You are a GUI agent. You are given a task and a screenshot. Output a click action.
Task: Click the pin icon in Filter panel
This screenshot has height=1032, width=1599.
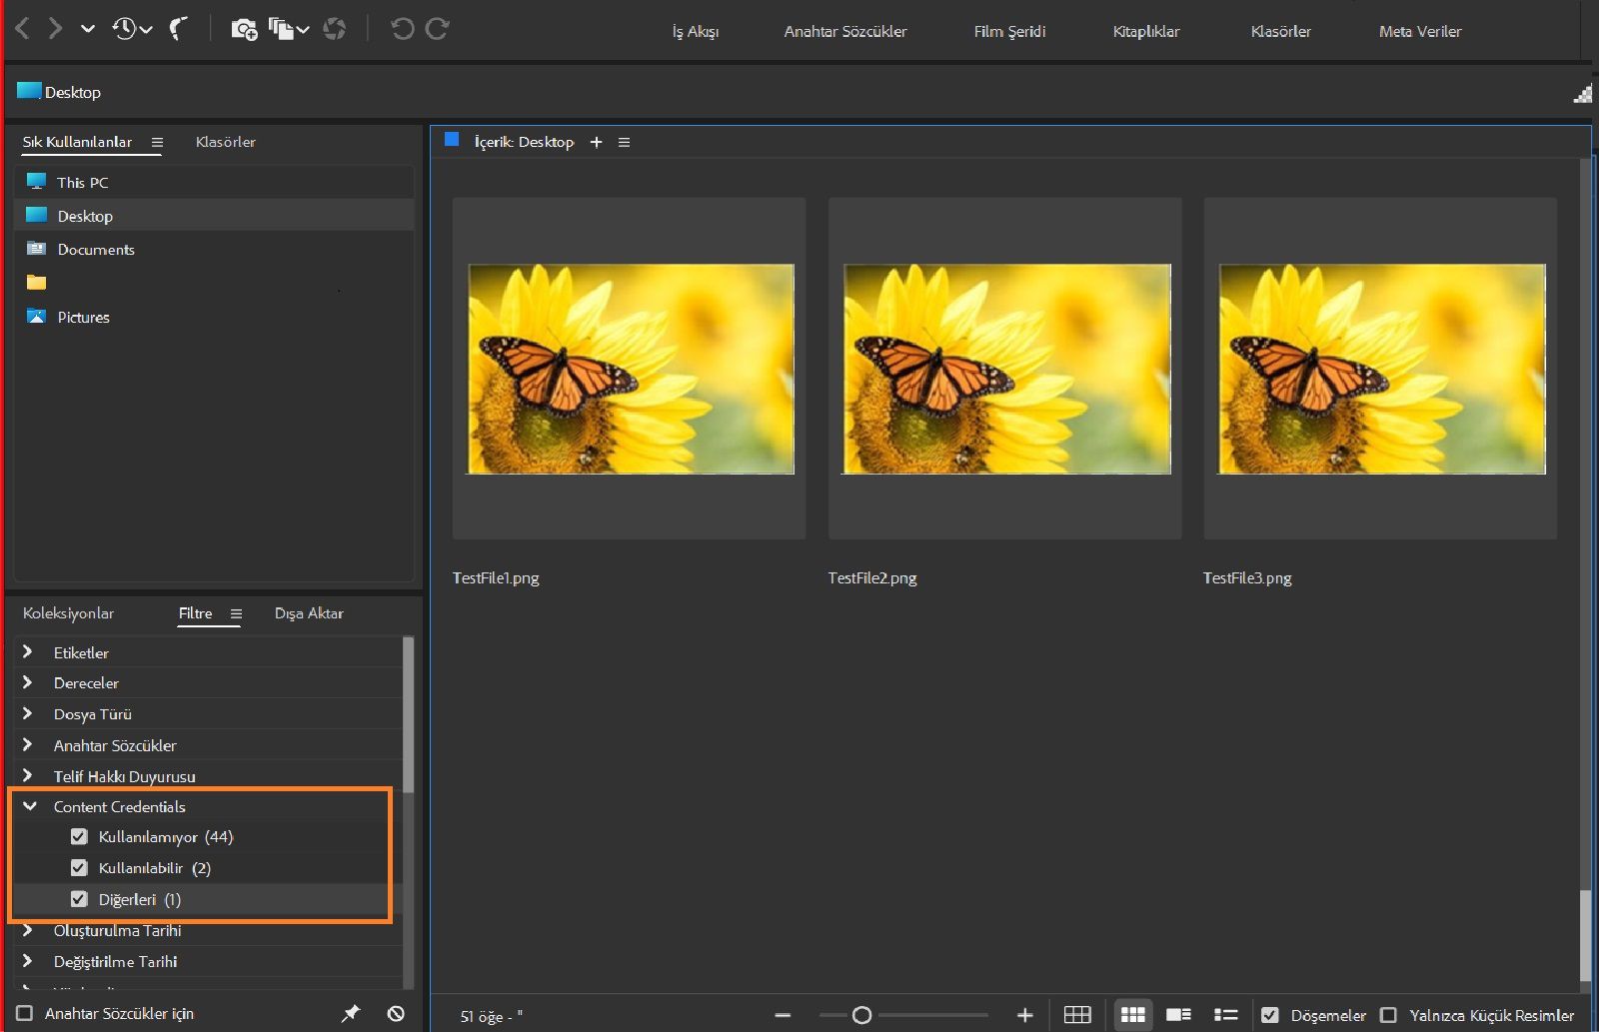(350, 1013)
